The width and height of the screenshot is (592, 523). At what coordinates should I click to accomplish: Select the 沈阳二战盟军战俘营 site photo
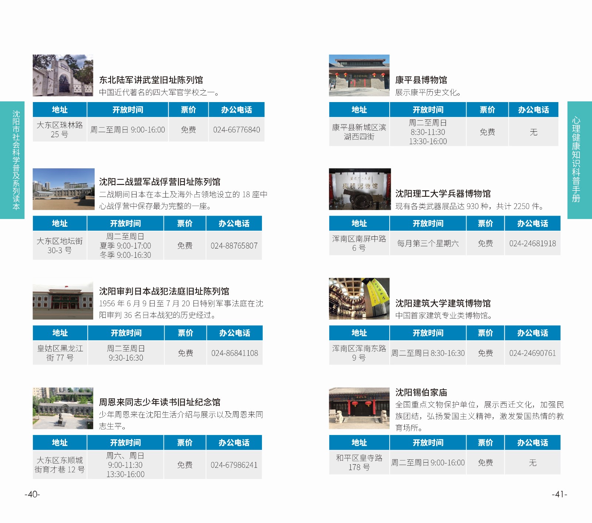pyautogui.click(x=64, y=189)
